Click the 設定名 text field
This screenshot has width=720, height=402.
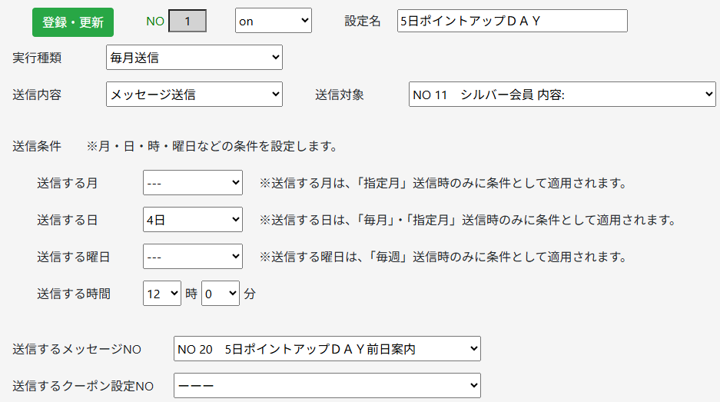point(512,21)
